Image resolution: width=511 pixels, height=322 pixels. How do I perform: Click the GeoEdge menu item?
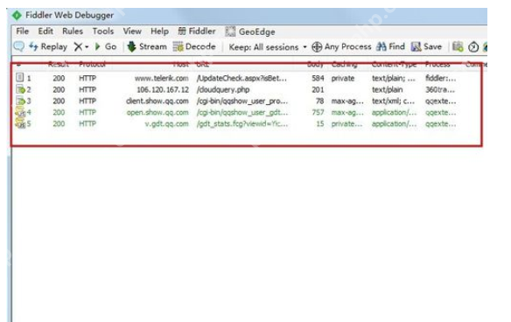[250, 31]
